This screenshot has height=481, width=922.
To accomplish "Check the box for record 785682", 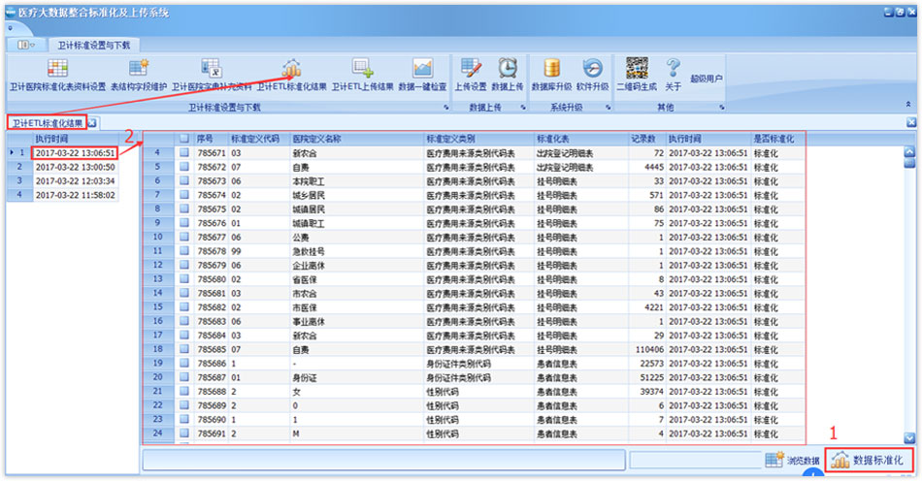I will (x=184, y=307).
